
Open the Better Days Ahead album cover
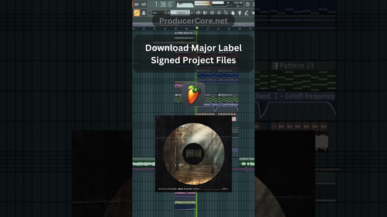[x=193, y=154]
